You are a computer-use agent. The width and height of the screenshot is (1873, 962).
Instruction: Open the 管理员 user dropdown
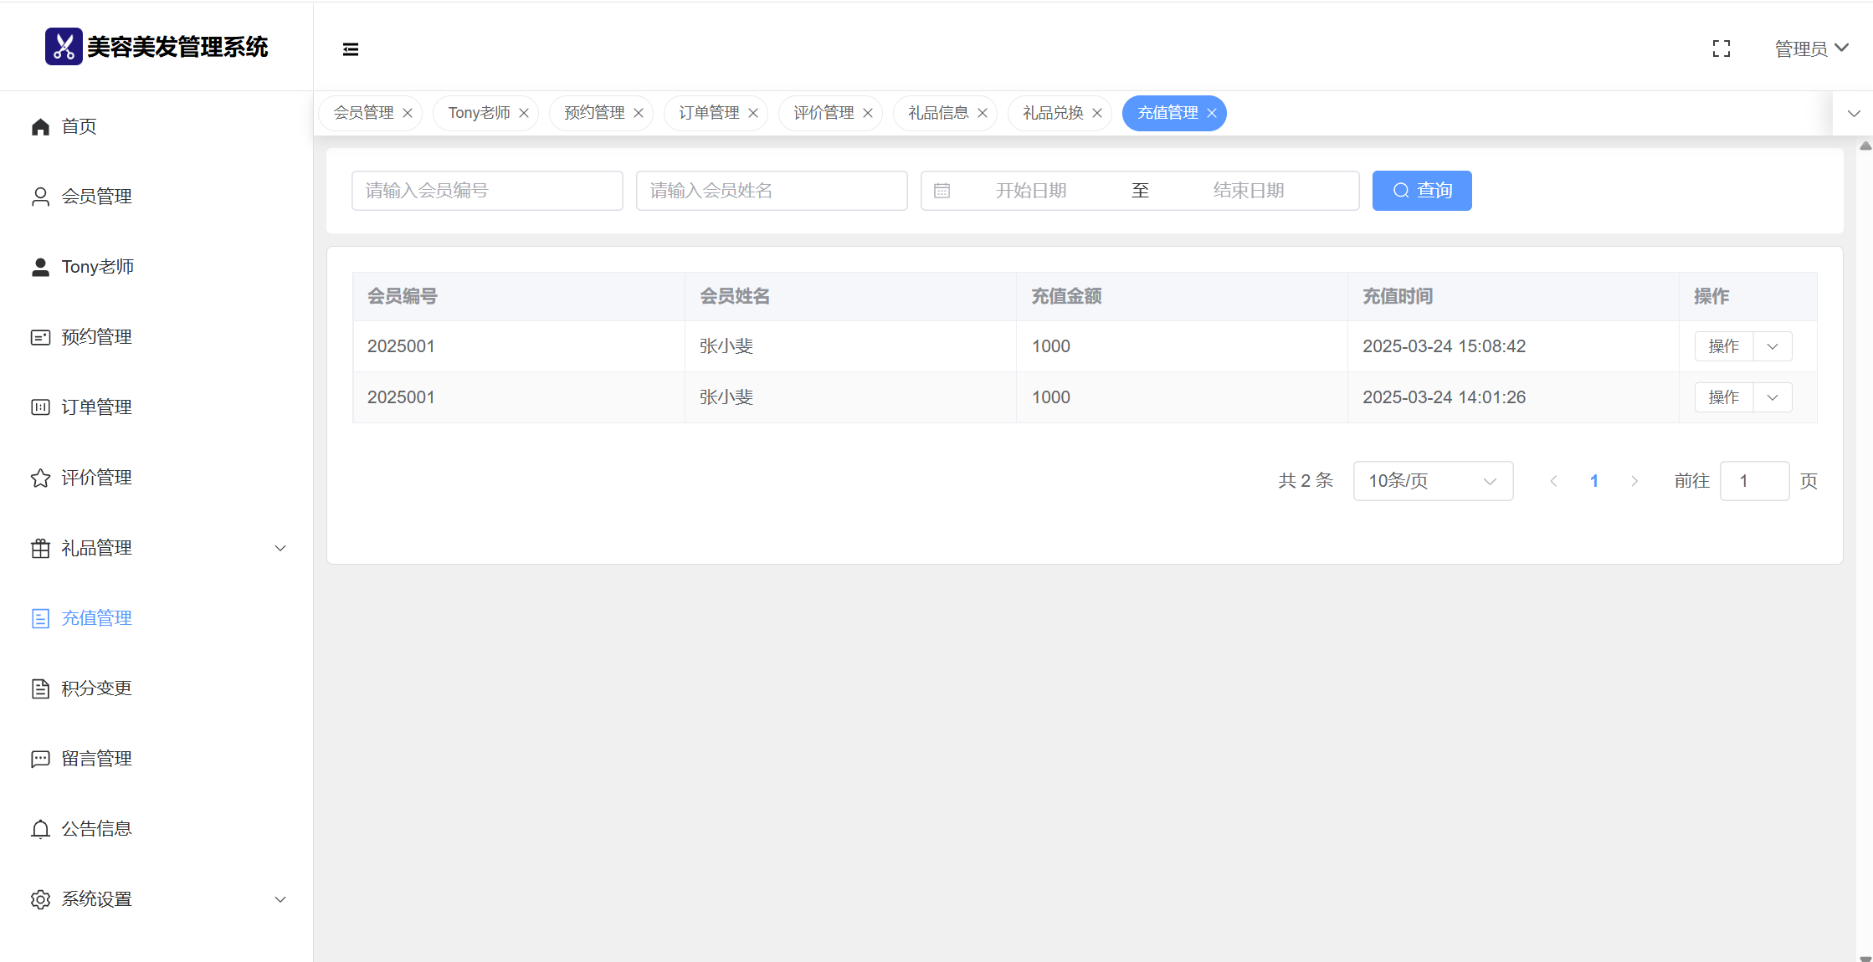click(x=1811, y=49)
